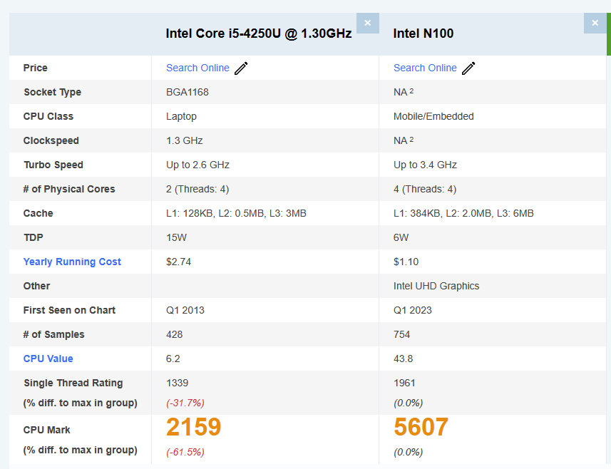This screenshot has width=611, height=469.
Task: Edit price pencil for i5-4250U
Action: [241, 68]
